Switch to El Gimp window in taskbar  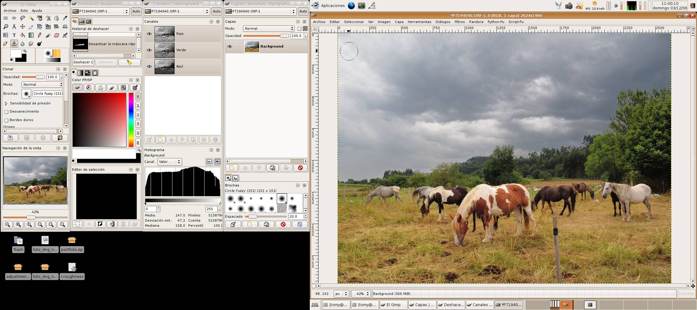coord(393,305)
